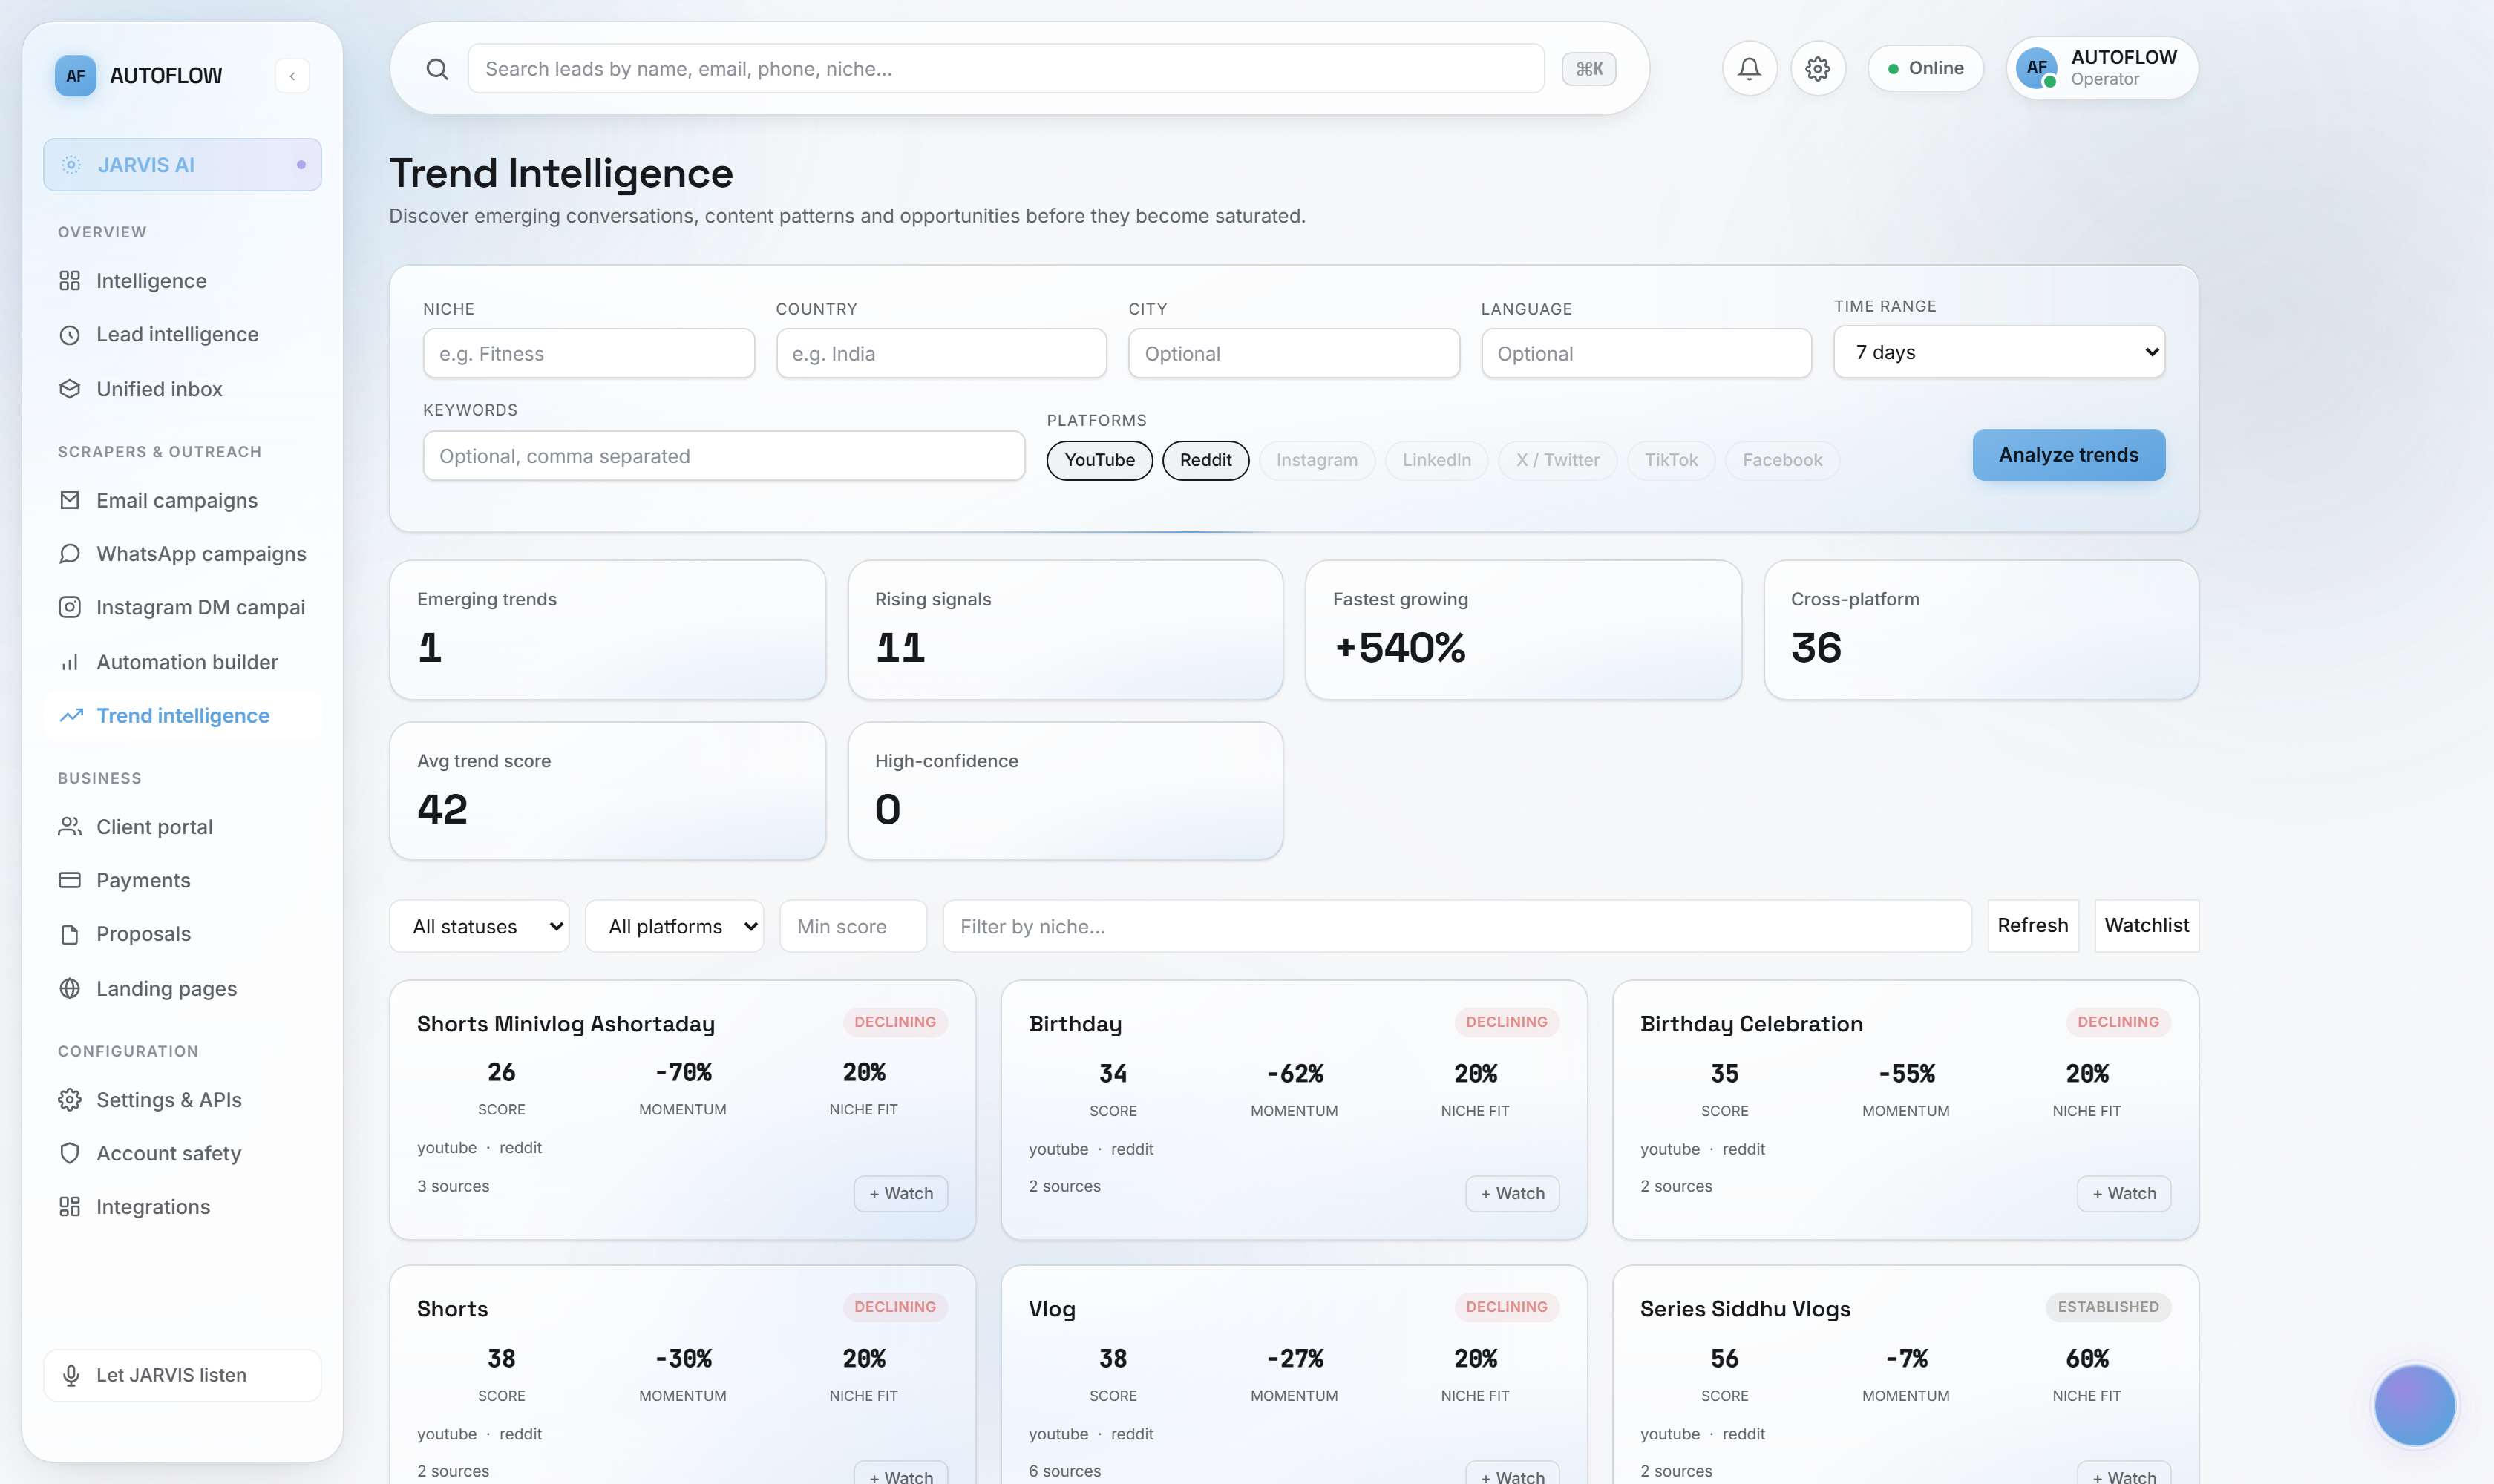Image resolution: width=2494 pixels, height=1484 pixels.
Task: Open the AUTOFLOW Operator profile menu
Action: 2102,68
